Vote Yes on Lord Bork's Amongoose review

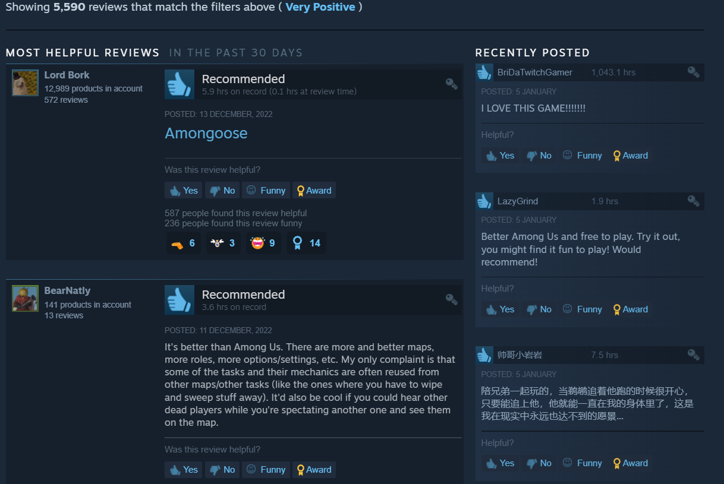pyautogui.click(x=183, y=190)
